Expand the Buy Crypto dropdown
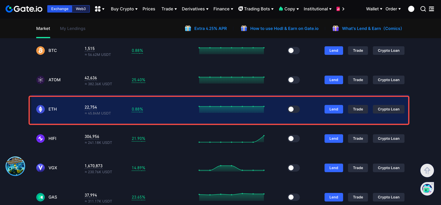Image resolution: width=441 pixels, height=205 pixels. point(124,9)
